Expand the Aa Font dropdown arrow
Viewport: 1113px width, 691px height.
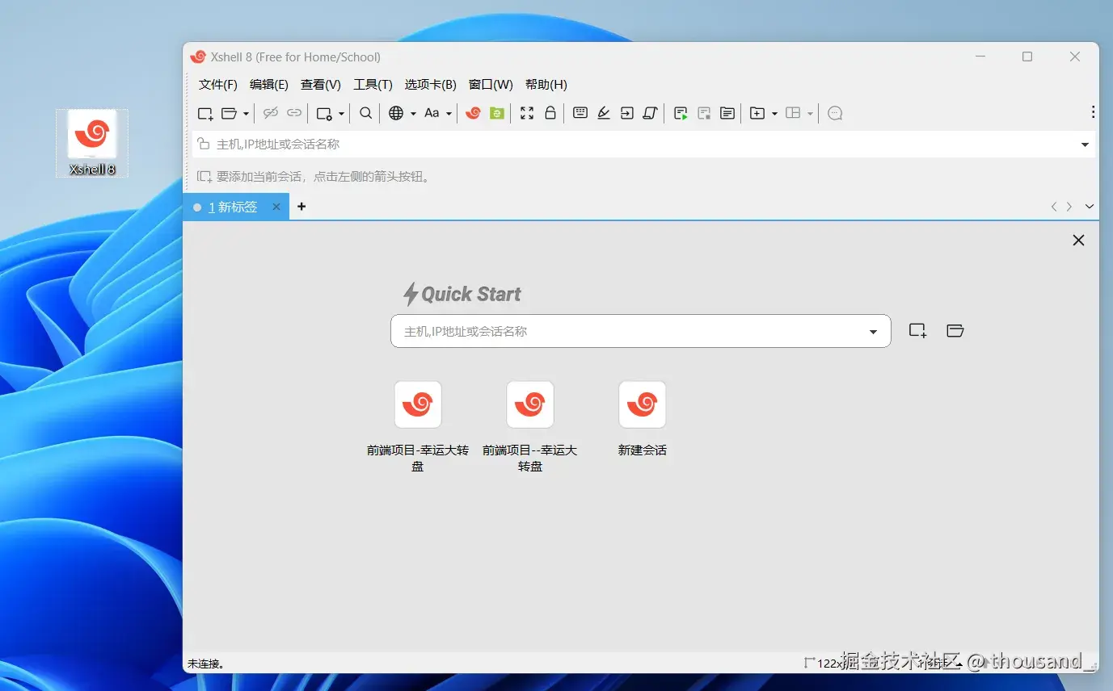point(449,114)
